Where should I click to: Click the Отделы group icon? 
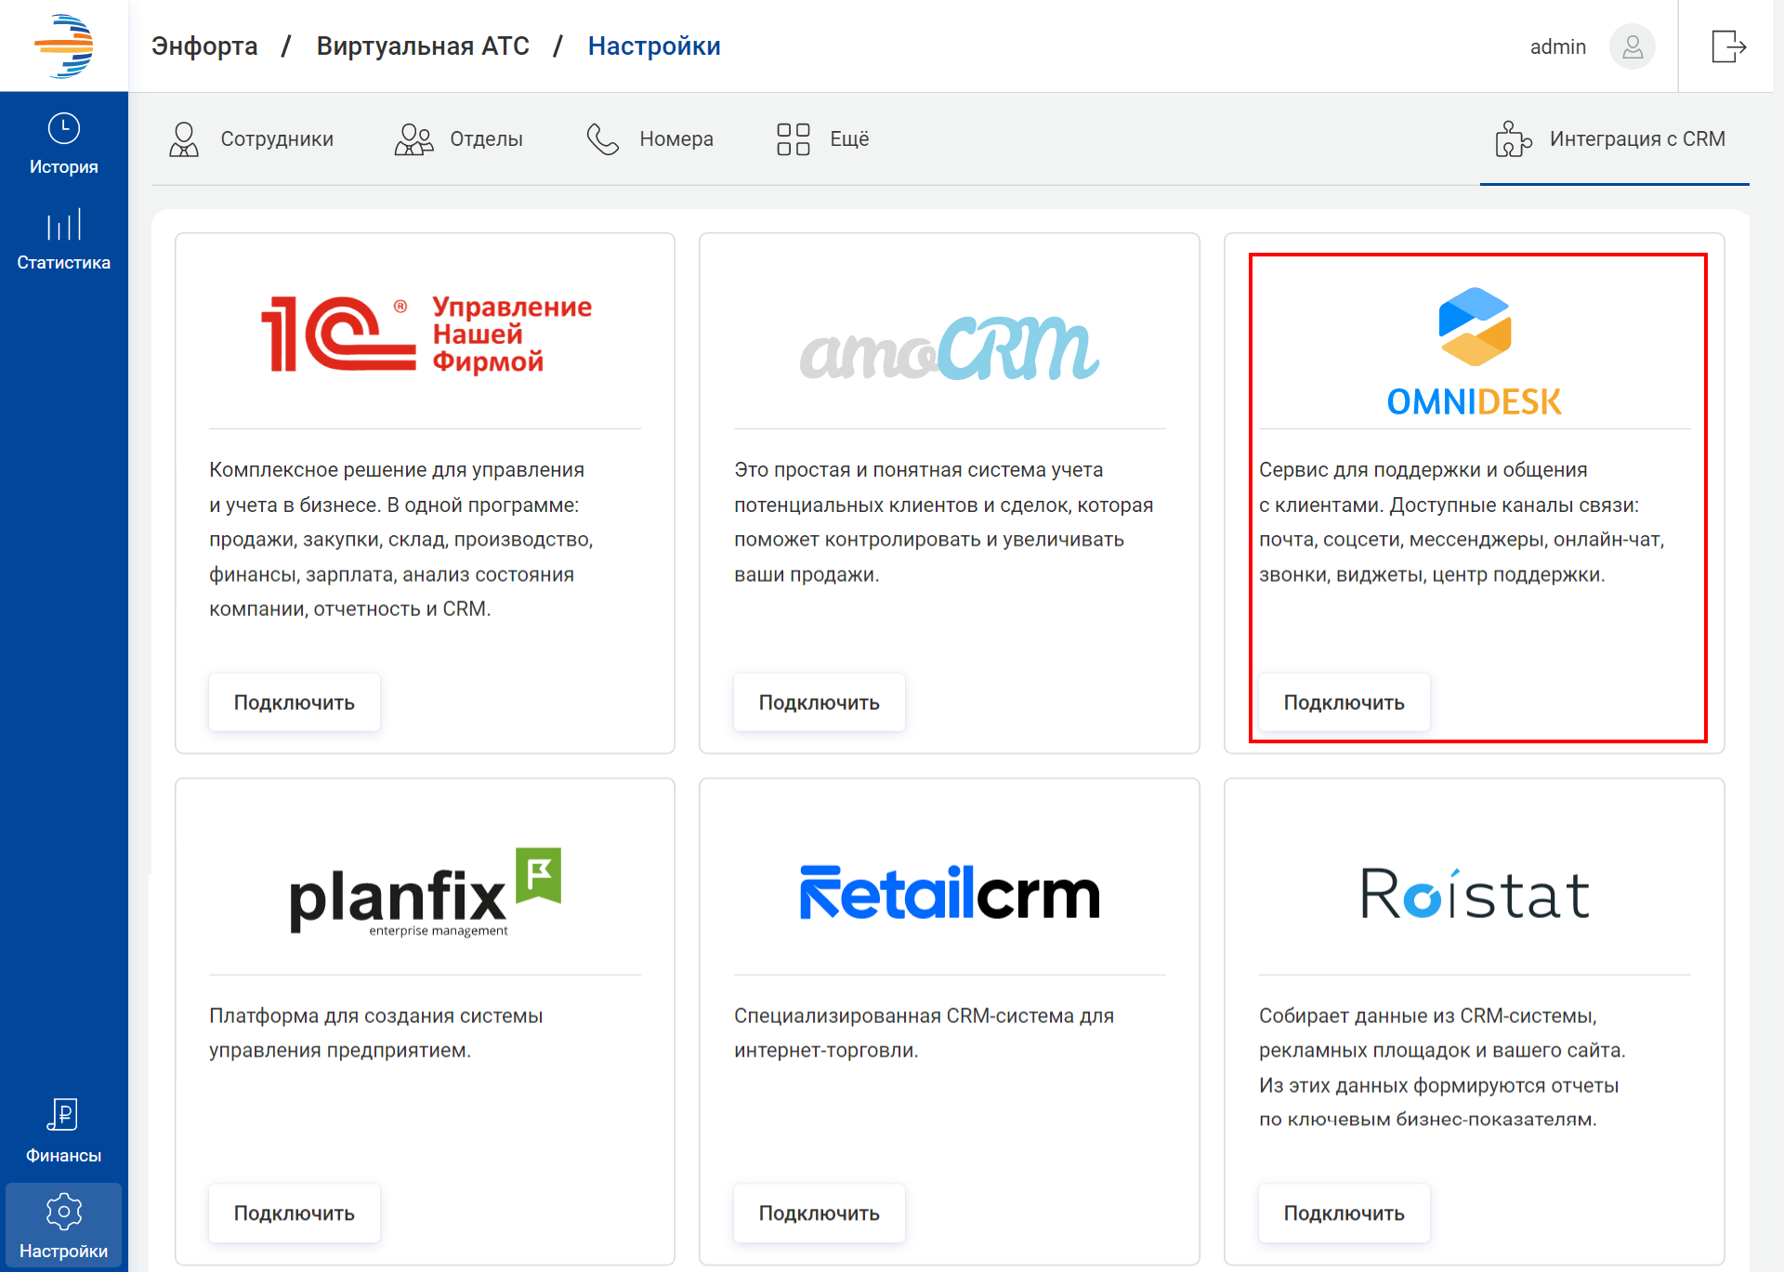tap(413, 139)
